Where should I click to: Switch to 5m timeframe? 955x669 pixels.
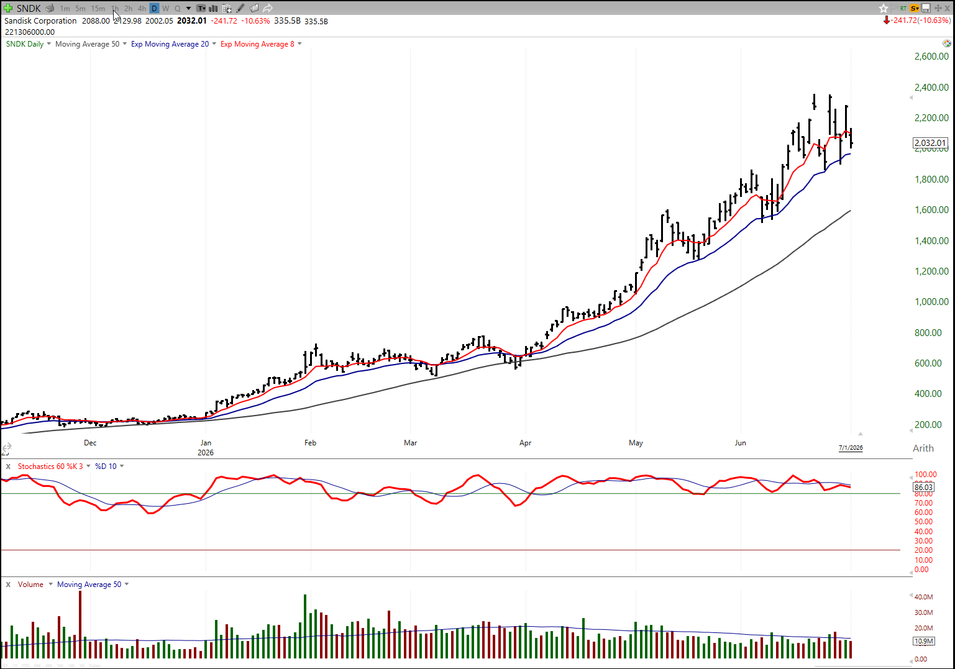pyautogui.click(x=80, y=9)
